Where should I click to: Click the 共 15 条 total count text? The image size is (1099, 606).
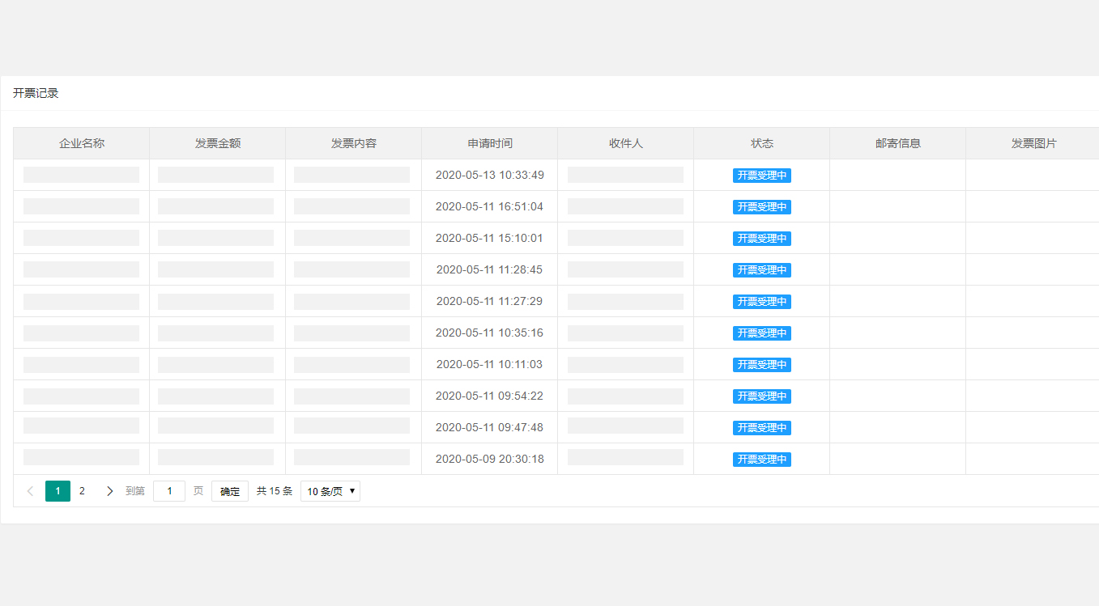click(275, 491)
